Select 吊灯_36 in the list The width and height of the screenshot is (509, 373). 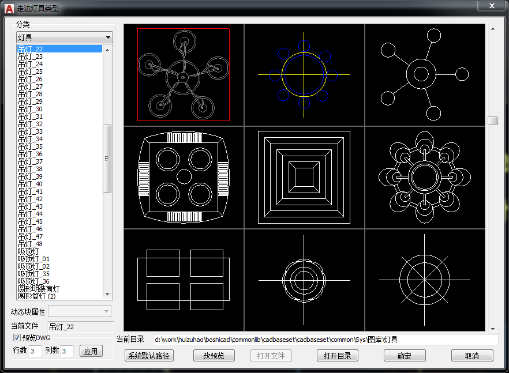coord(59,154)
